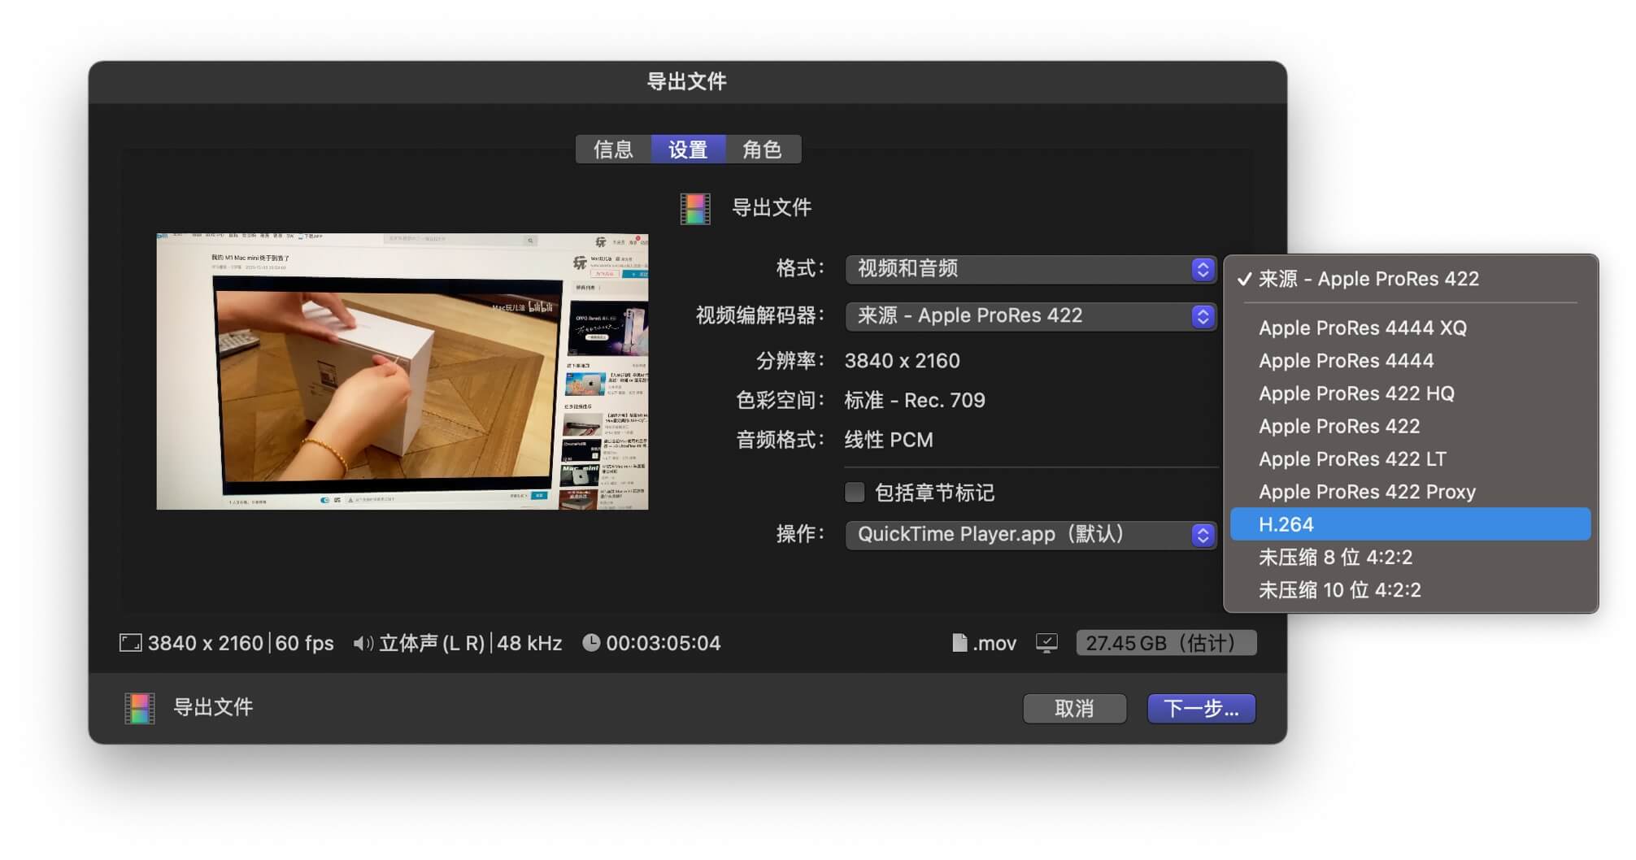Enable the 包括章节标记 checkbox

[x=855, y=493]
